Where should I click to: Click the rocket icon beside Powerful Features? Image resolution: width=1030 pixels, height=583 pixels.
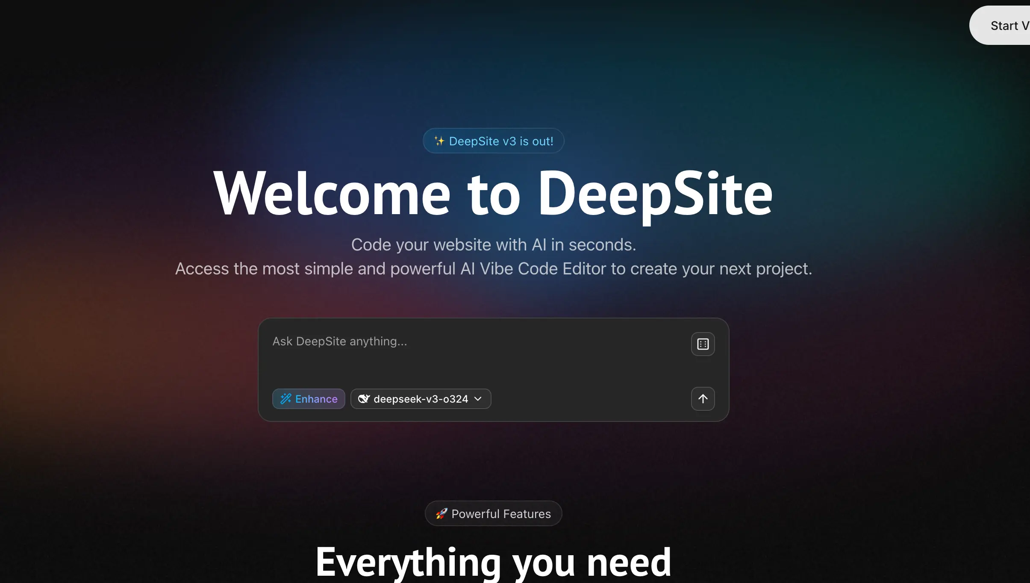[441, 513]
